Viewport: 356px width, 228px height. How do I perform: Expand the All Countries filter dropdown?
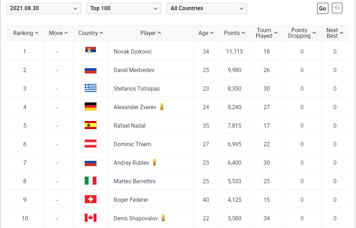coord(207,8)
